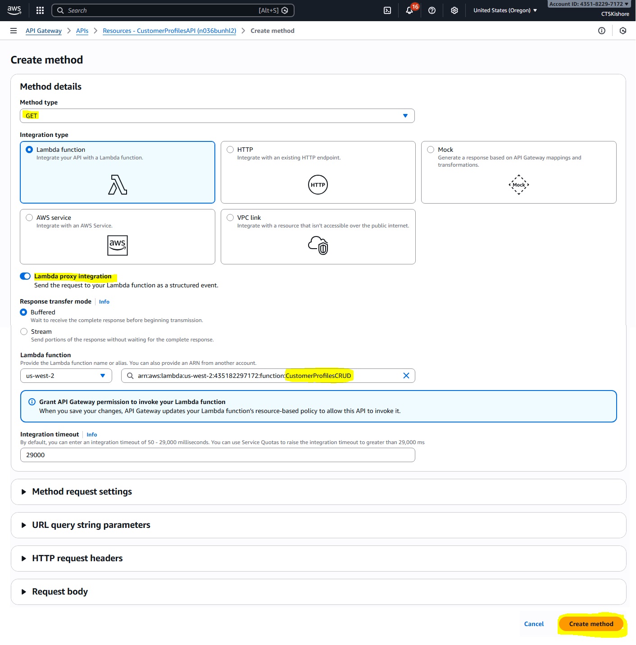Launch CloudShell from the top bar
The width and height of the screenshot is (636, 645).
tap(387, 10)
